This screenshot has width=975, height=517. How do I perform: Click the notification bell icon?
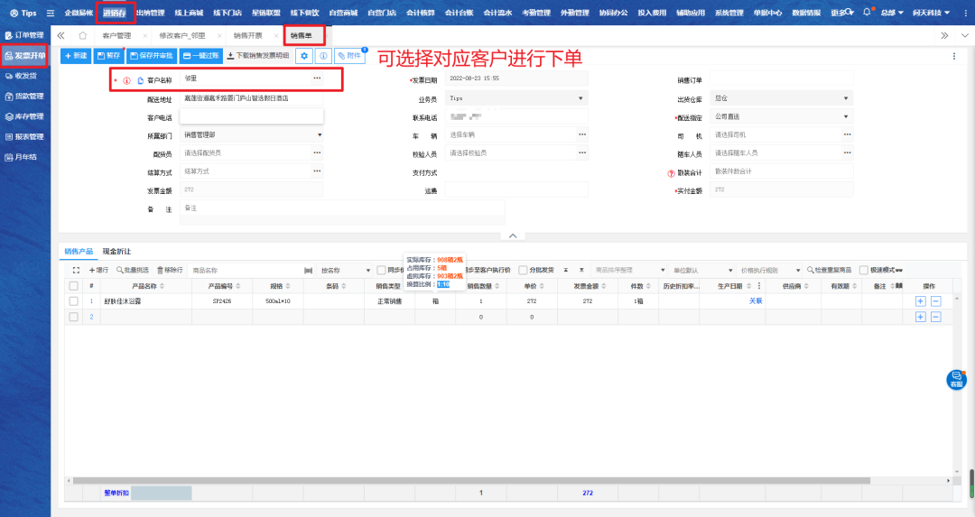868,13
